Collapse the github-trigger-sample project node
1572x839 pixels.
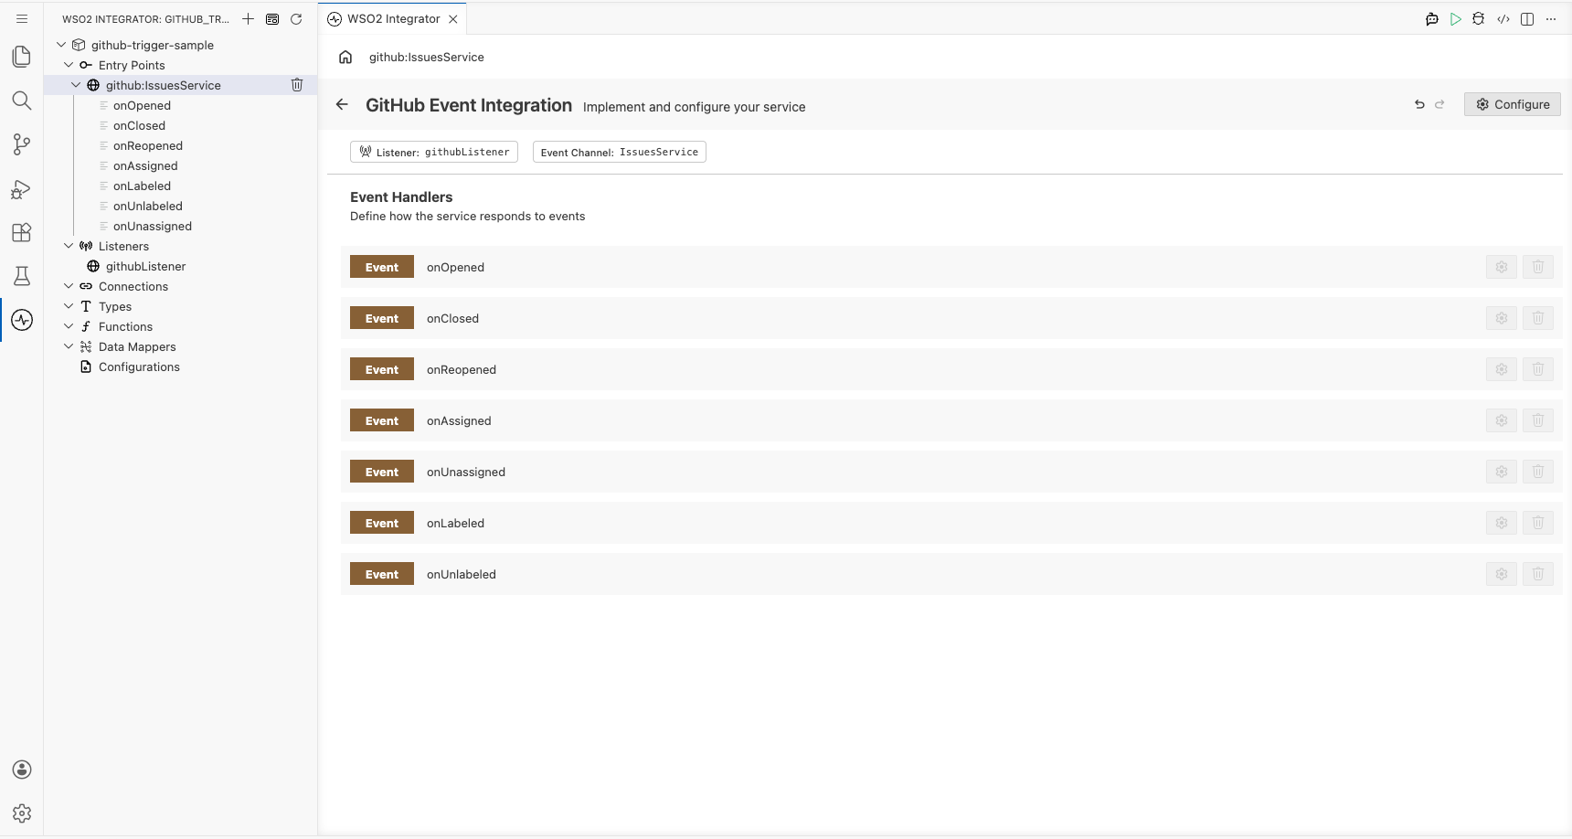[x=61, y=45]
